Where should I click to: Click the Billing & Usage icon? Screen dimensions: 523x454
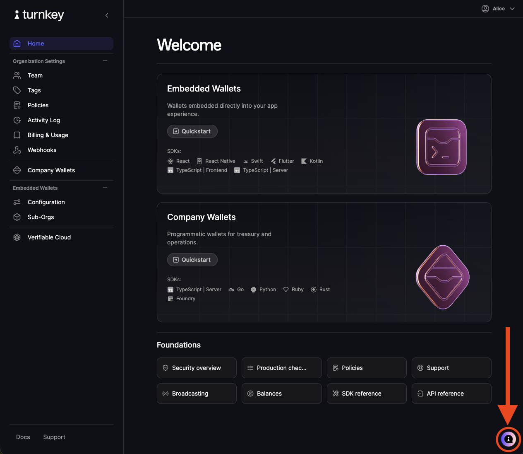pos(17,135)
